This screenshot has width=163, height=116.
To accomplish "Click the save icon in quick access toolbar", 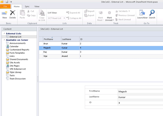I will (x=7, y=2).
